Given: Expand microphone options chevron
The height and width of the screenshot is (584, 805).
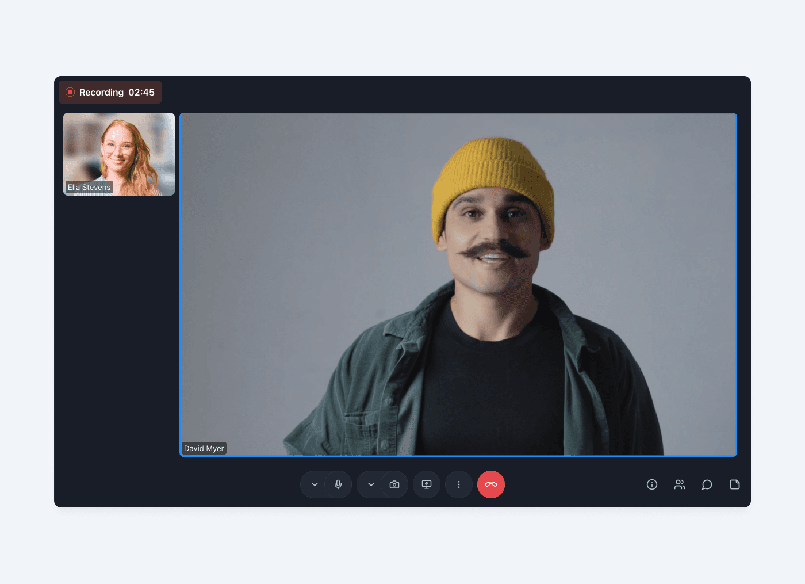Looking at the screenshot, I should 315,484.
